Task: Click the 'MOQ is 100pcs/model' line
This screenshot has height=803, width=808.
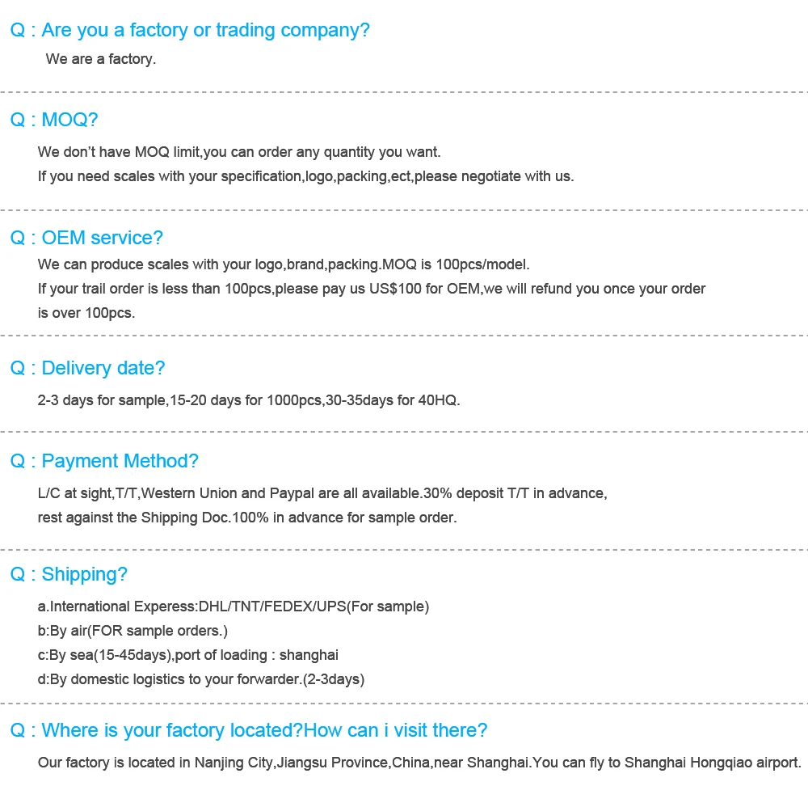Action: [284, 264]
